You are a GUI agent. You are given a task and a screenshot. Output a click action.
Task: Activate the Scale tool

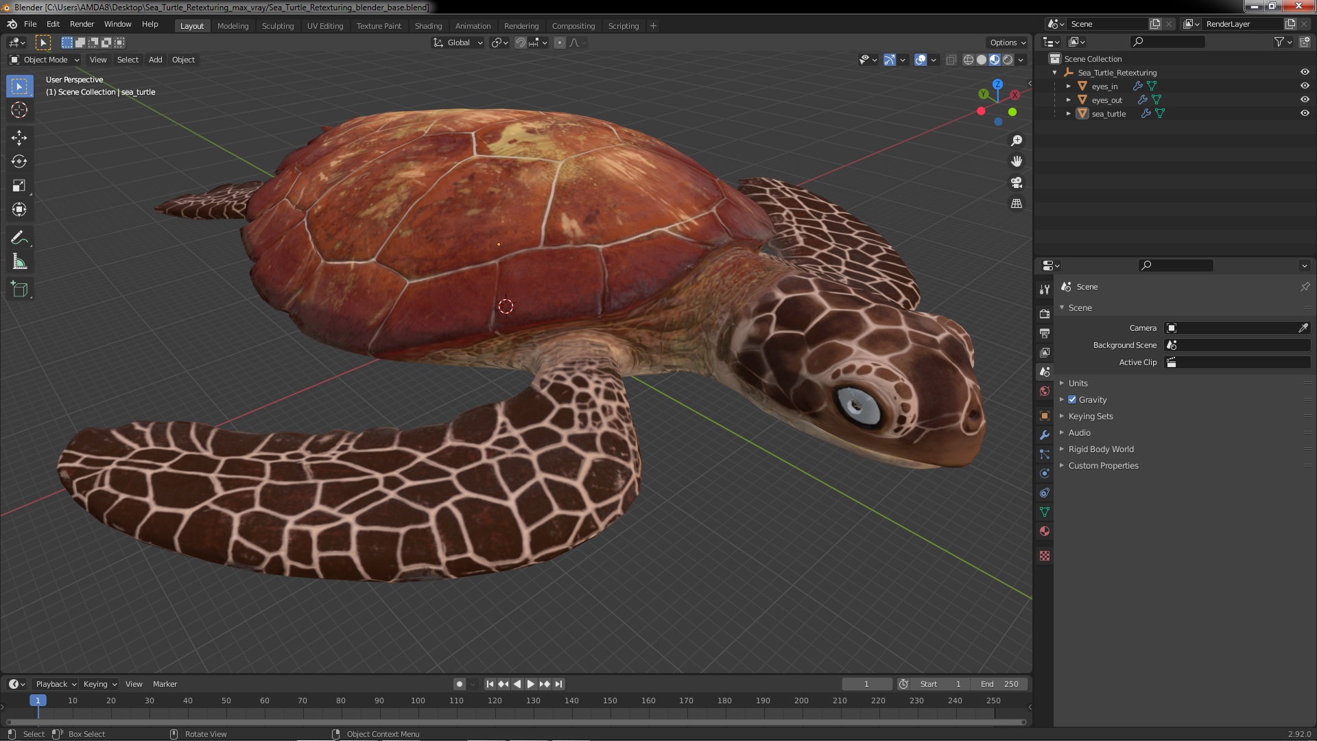[19, 185]
